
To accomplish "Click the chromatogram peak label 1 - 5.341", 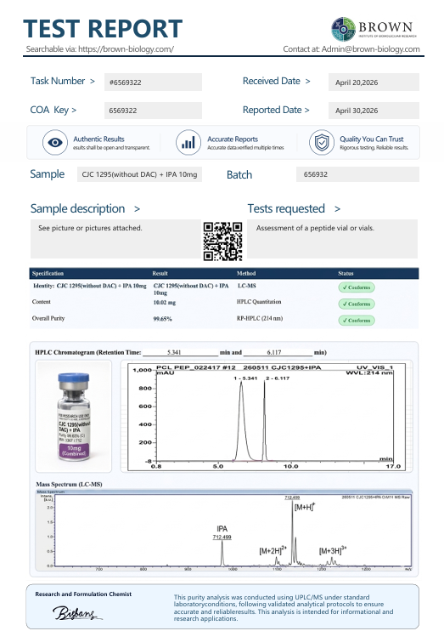I will [x=245, y=378].
